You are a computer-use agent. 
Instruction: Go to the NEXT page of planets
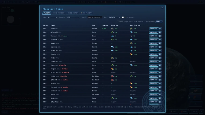click(159, 22)
